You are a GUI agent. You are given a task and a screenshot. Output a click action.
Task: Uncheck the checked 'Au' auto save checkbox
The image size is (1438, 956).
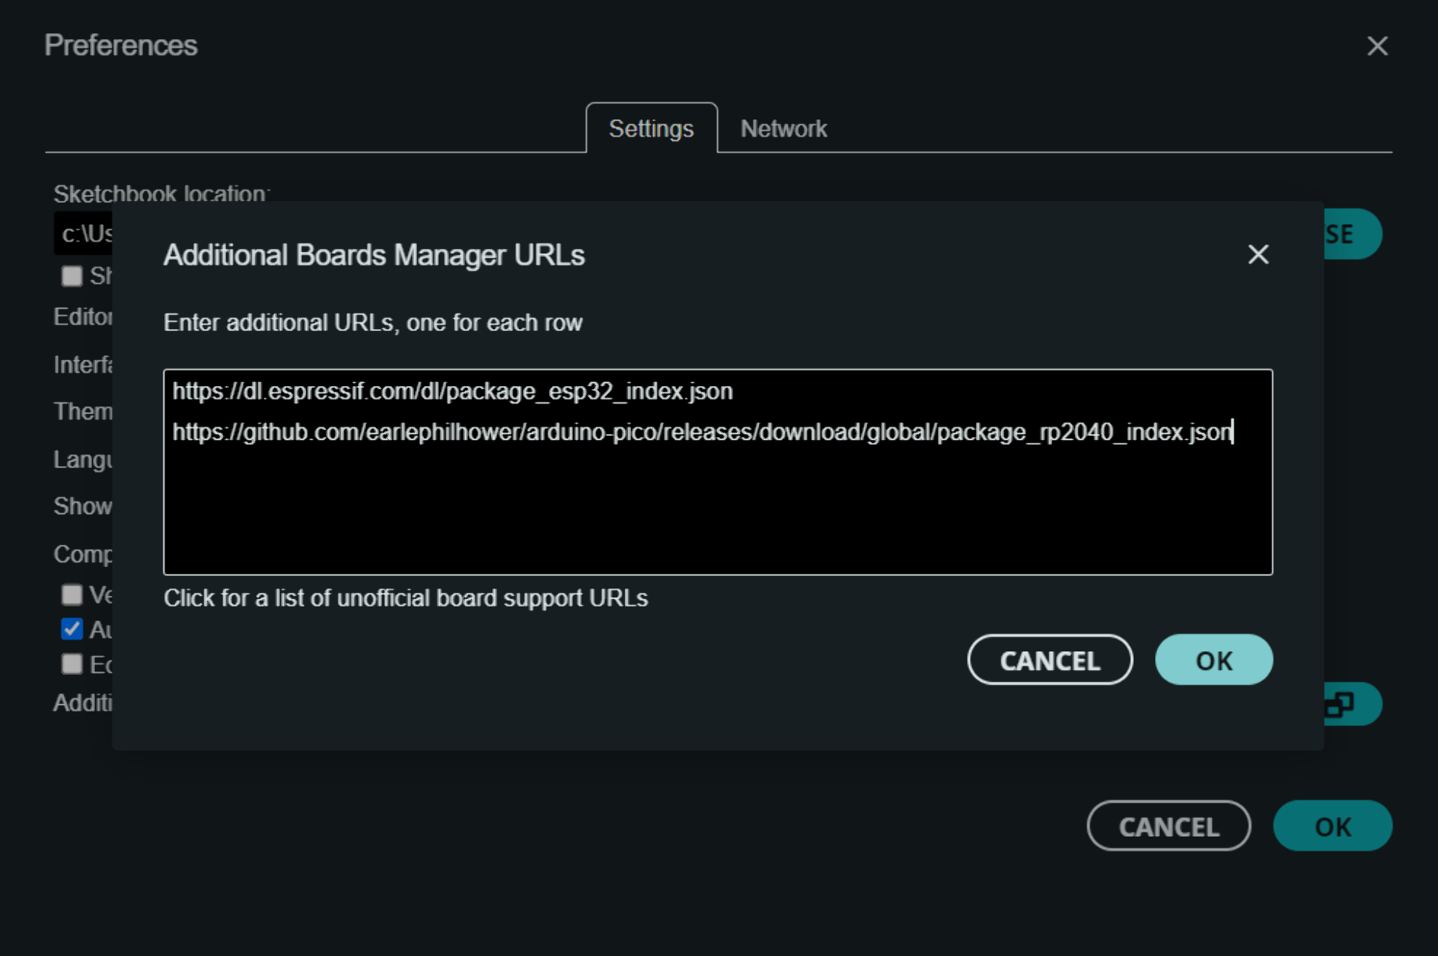pos(72,629)
